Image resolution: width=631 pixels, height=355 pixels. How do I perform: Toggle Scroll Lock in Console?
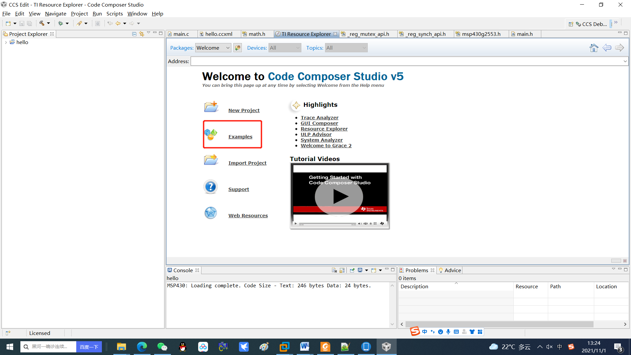point(342,270)
